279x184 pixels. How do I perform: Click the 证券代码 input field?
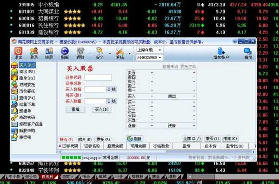[98, 77]
